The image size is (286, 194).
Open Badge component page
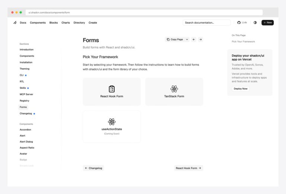[23, 160]
